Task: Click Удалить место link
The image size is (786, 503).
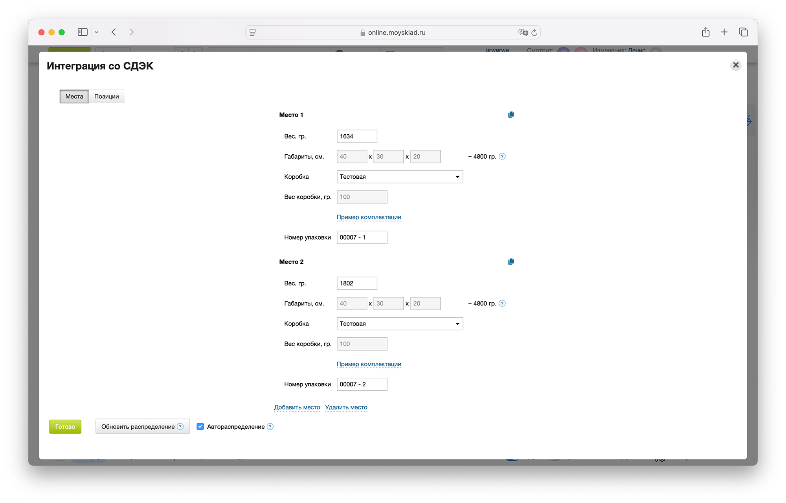Action: [x=346, y=407]
